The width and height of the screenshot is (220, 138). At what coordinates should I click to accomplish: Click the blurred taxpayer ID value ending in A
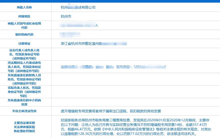[x=79, y=26]
